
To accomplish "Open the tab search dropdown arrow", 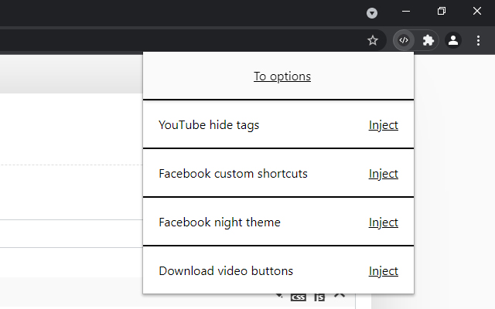I will coord(372,13).
